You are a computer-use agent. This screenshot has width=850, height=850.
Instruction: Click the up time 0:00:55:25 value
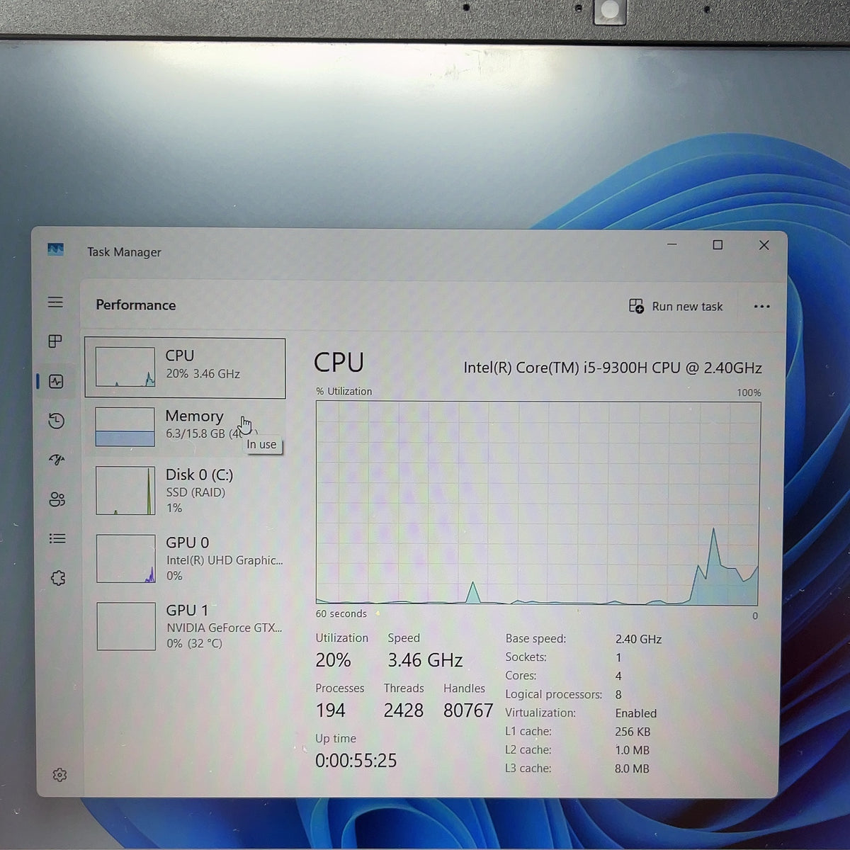pos(356,761)
